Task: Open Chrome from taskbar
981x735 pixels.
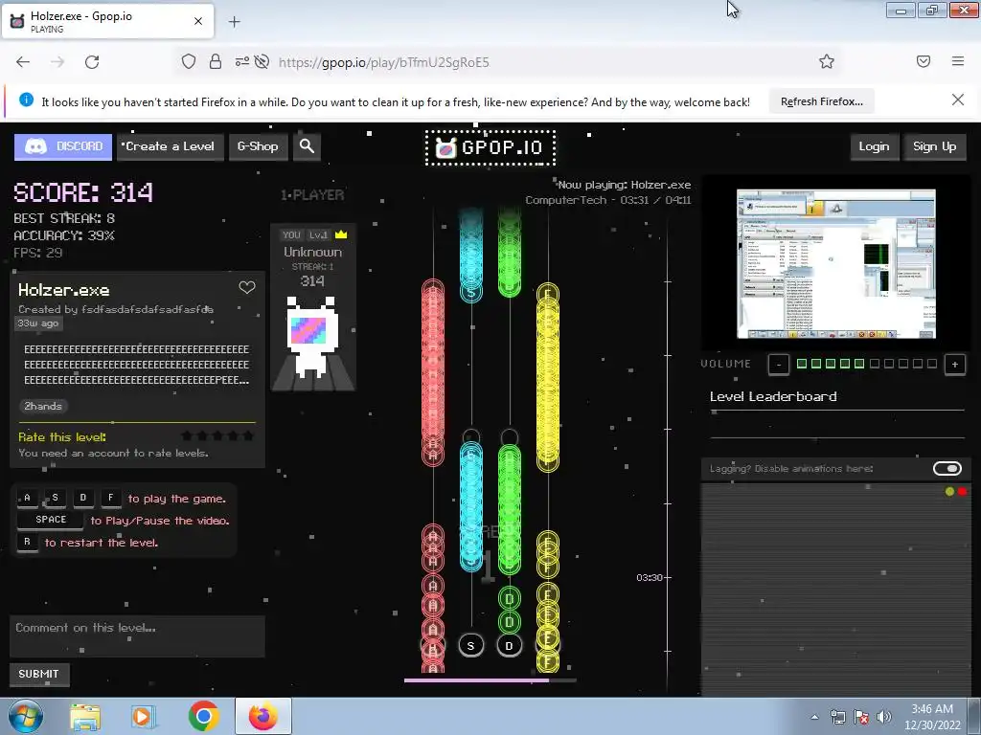Action: pyautogui.click(x=203, y=716)
